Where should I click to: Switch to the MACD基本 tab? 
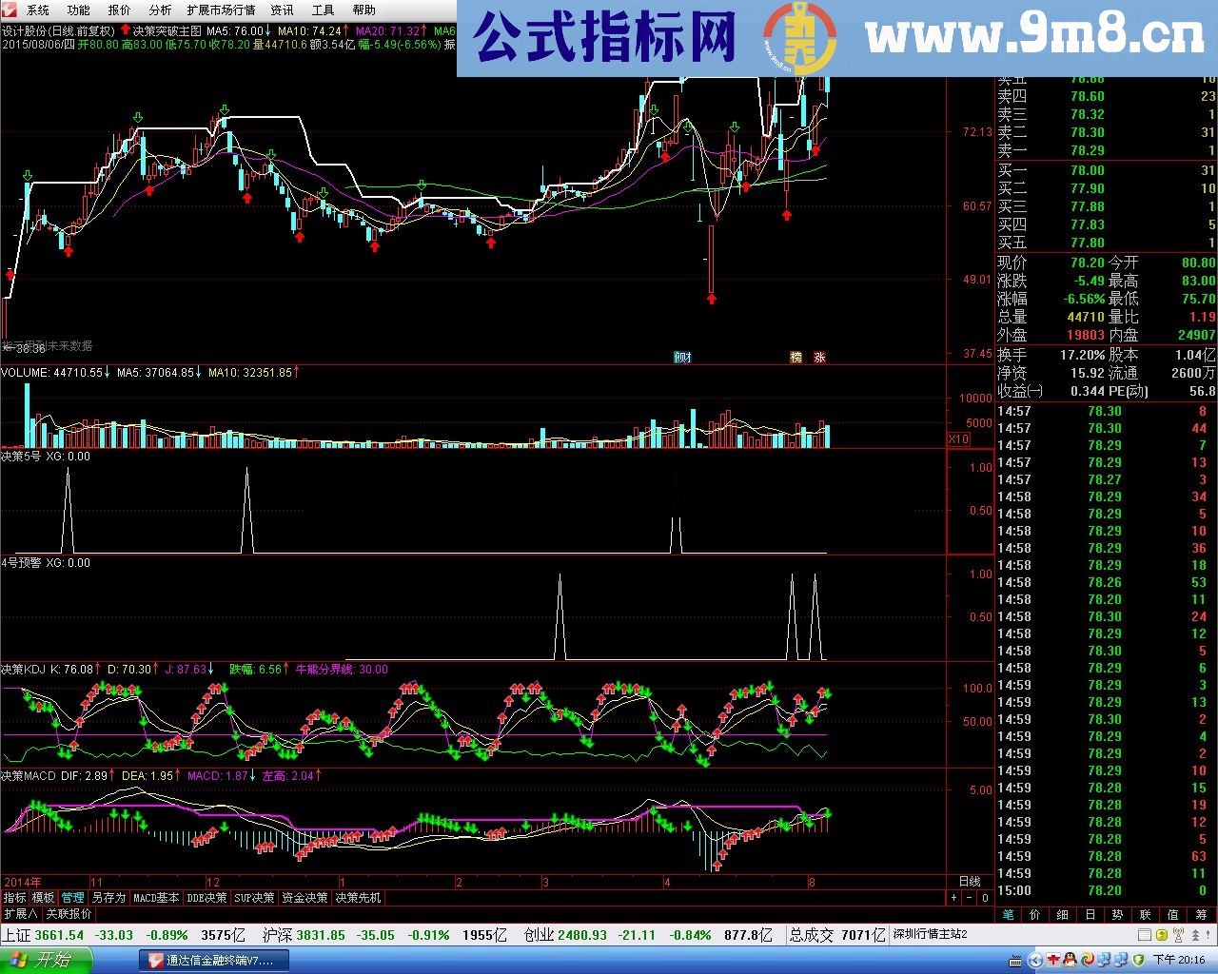155,897
